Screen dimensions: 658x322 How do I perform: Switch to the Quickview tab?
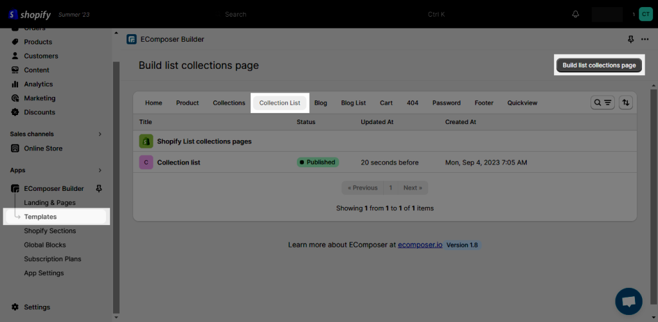[x=522, y=103]
